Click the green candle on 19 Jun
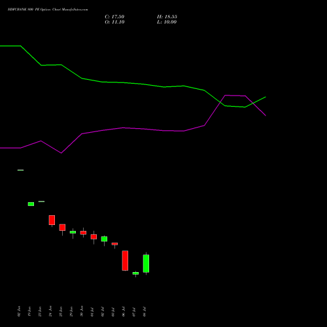Screen dimensions: 327x327 click(31, 204)
